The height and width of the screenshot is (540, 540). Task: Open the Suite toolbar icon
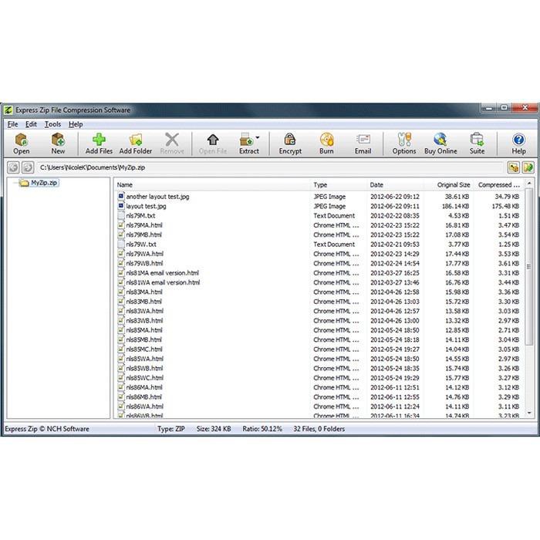click(x=478, y=143)
